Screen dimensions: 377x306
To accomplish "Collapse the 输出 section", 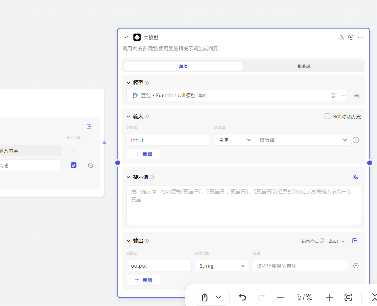I will [128, 241].
